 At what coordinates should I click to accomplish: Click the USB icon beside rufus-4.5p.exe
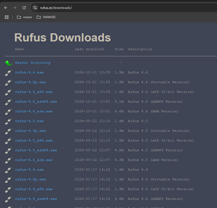9,131
